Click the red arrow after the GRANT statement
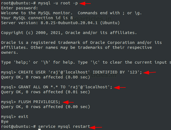The image size is (171, 130). click(120, 87)
